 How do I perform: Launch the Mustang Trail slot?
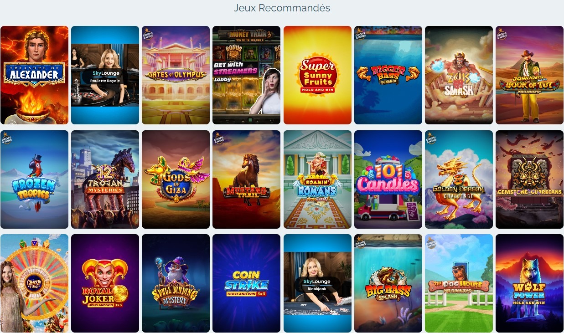pyautogui.click(x=246, y=179)
